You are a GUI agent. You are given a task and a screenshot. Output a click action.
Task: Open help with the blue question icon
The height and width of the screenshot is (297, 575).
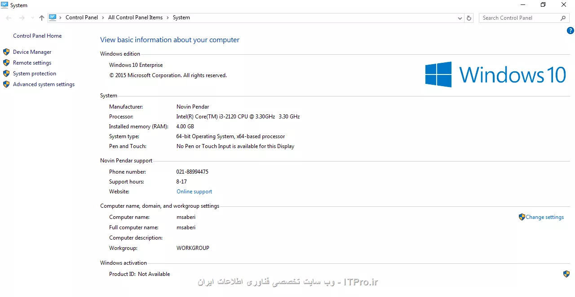571,31
